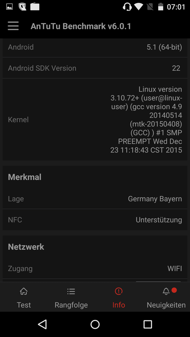Tap the headset icon in status bar
Screen dimensions: 190x337
coord(127,7)
